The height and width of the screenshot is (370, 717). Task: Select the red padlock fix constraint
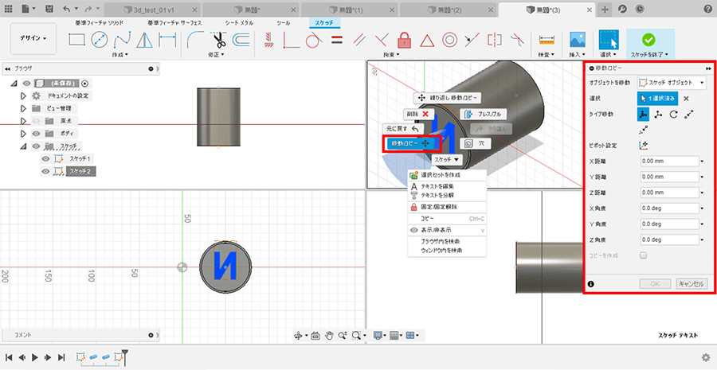tap(404, 39)
